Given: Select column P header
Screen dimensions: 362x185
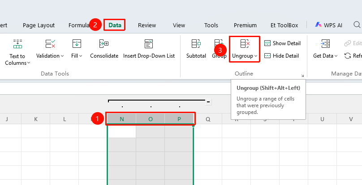Looking at the screenshot, I should [179, 119].
